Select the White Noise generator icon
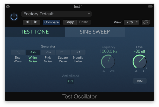159x107 pixels. (33, 52)
